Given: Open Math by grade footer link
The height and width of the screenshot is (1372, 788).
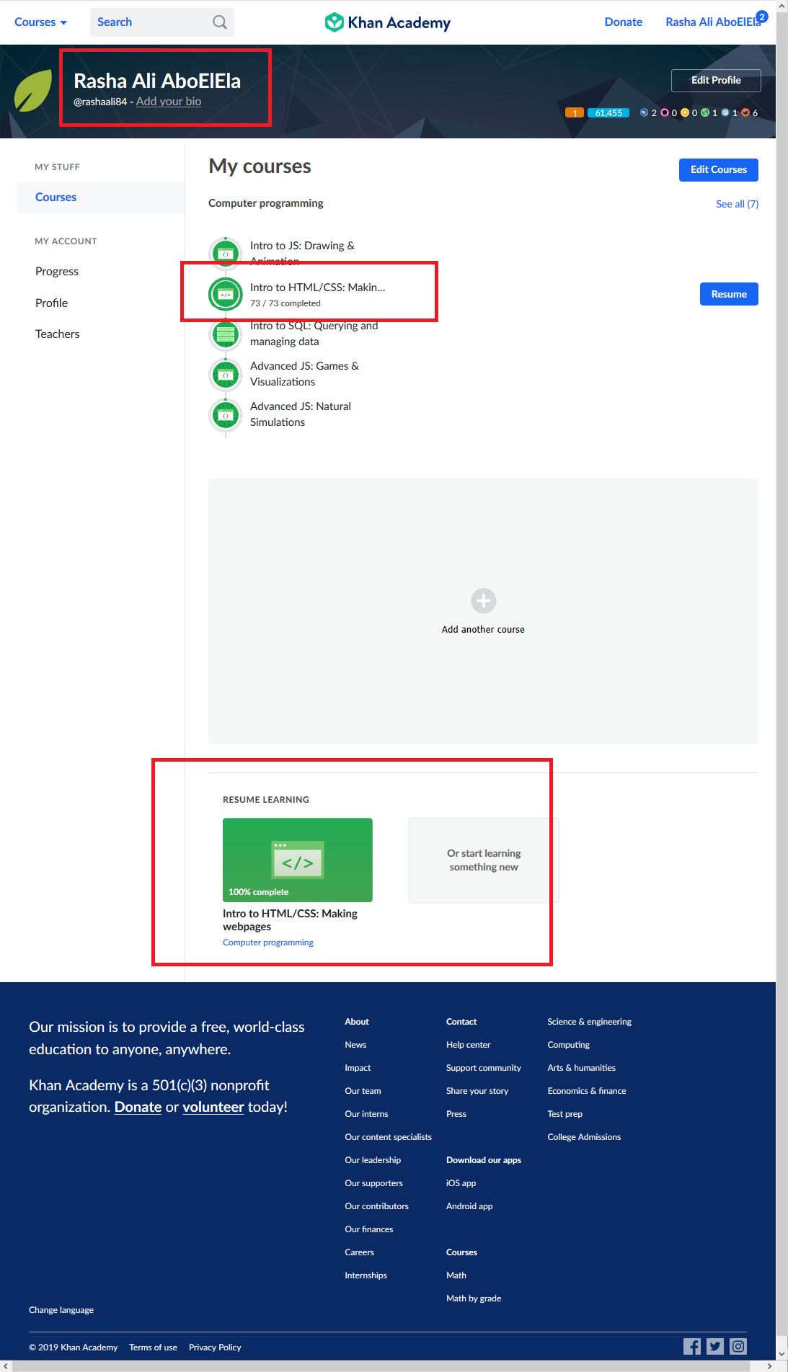Looking at the screenshot, I should [474, 1298].
